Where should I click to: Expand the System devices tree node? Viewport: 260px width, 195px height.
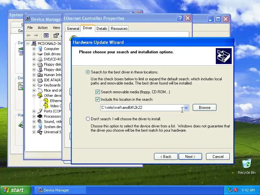tap(34, 127)
